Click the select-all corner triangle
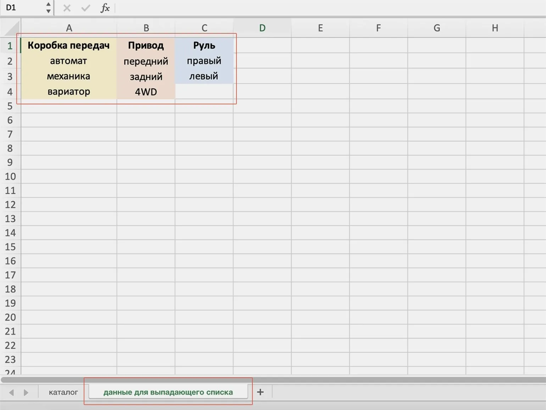 [x=12, y=28]
